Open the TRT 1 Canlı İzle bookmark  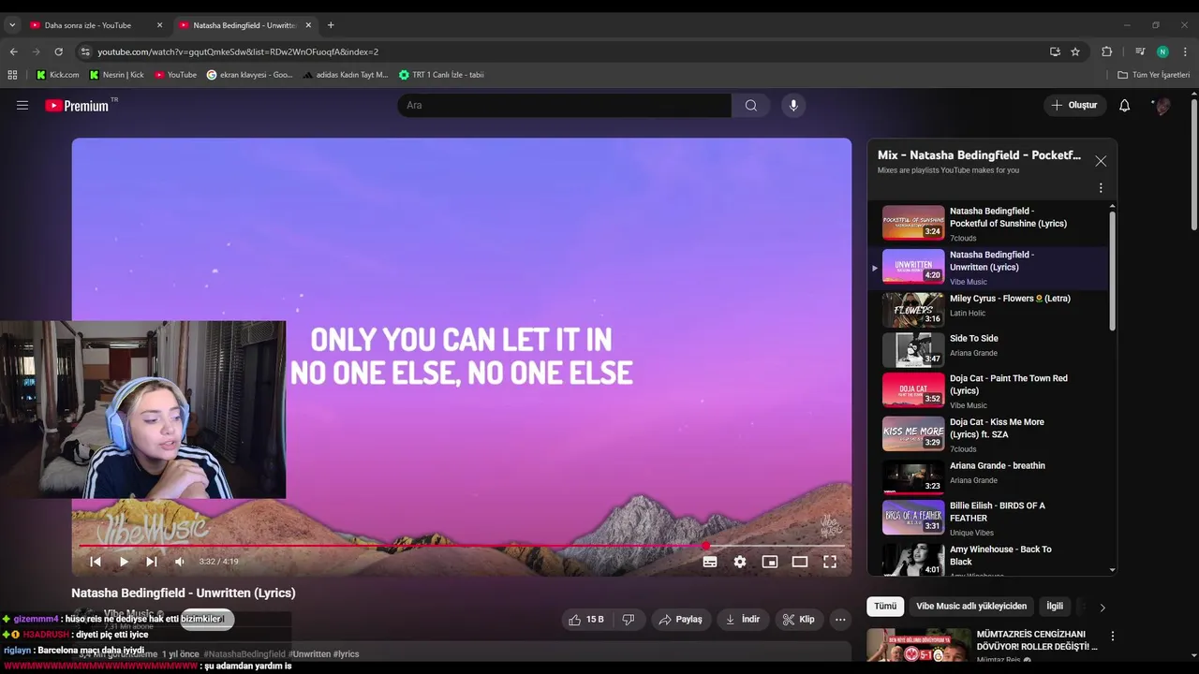[441, 75]
